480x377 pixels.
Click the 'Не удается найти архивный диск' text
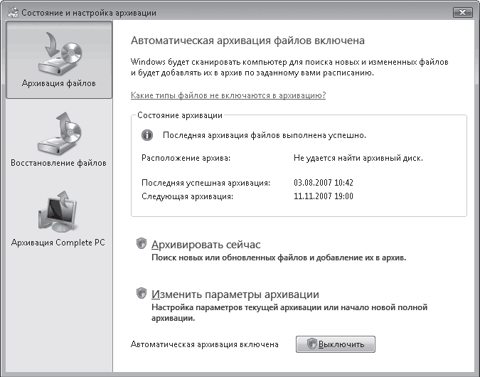[358, 158]
